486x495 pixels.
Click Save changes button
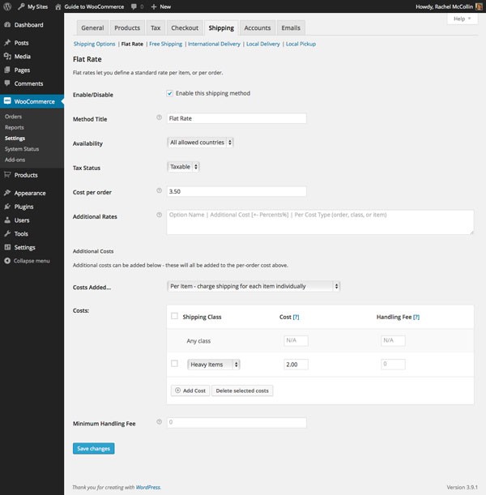pyautogui.click(x=94, y=449)
